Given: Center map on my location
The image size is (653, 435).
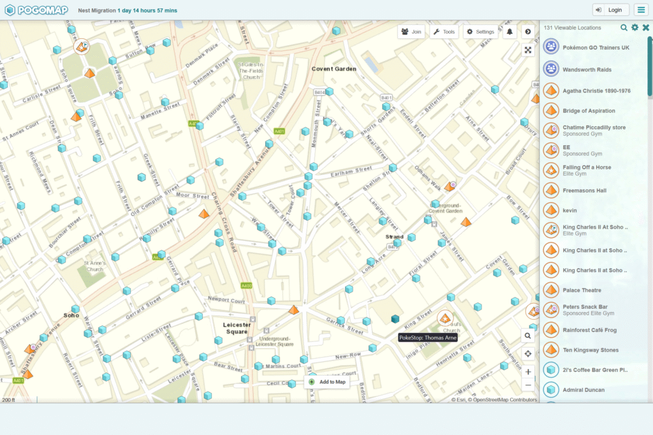Looking at the screenshot, I should pos(527,353).
